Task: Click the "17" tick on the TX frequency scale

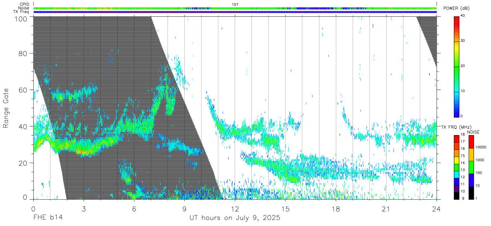Action: tap(463, 141)
